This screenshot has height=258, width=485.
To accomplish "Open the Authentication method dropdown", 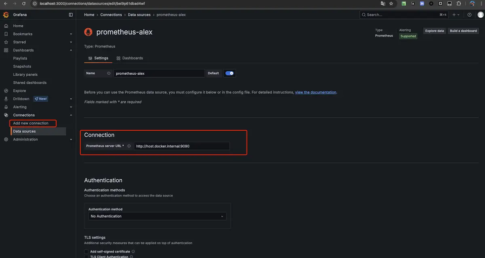I will click(x=157, y=216).
